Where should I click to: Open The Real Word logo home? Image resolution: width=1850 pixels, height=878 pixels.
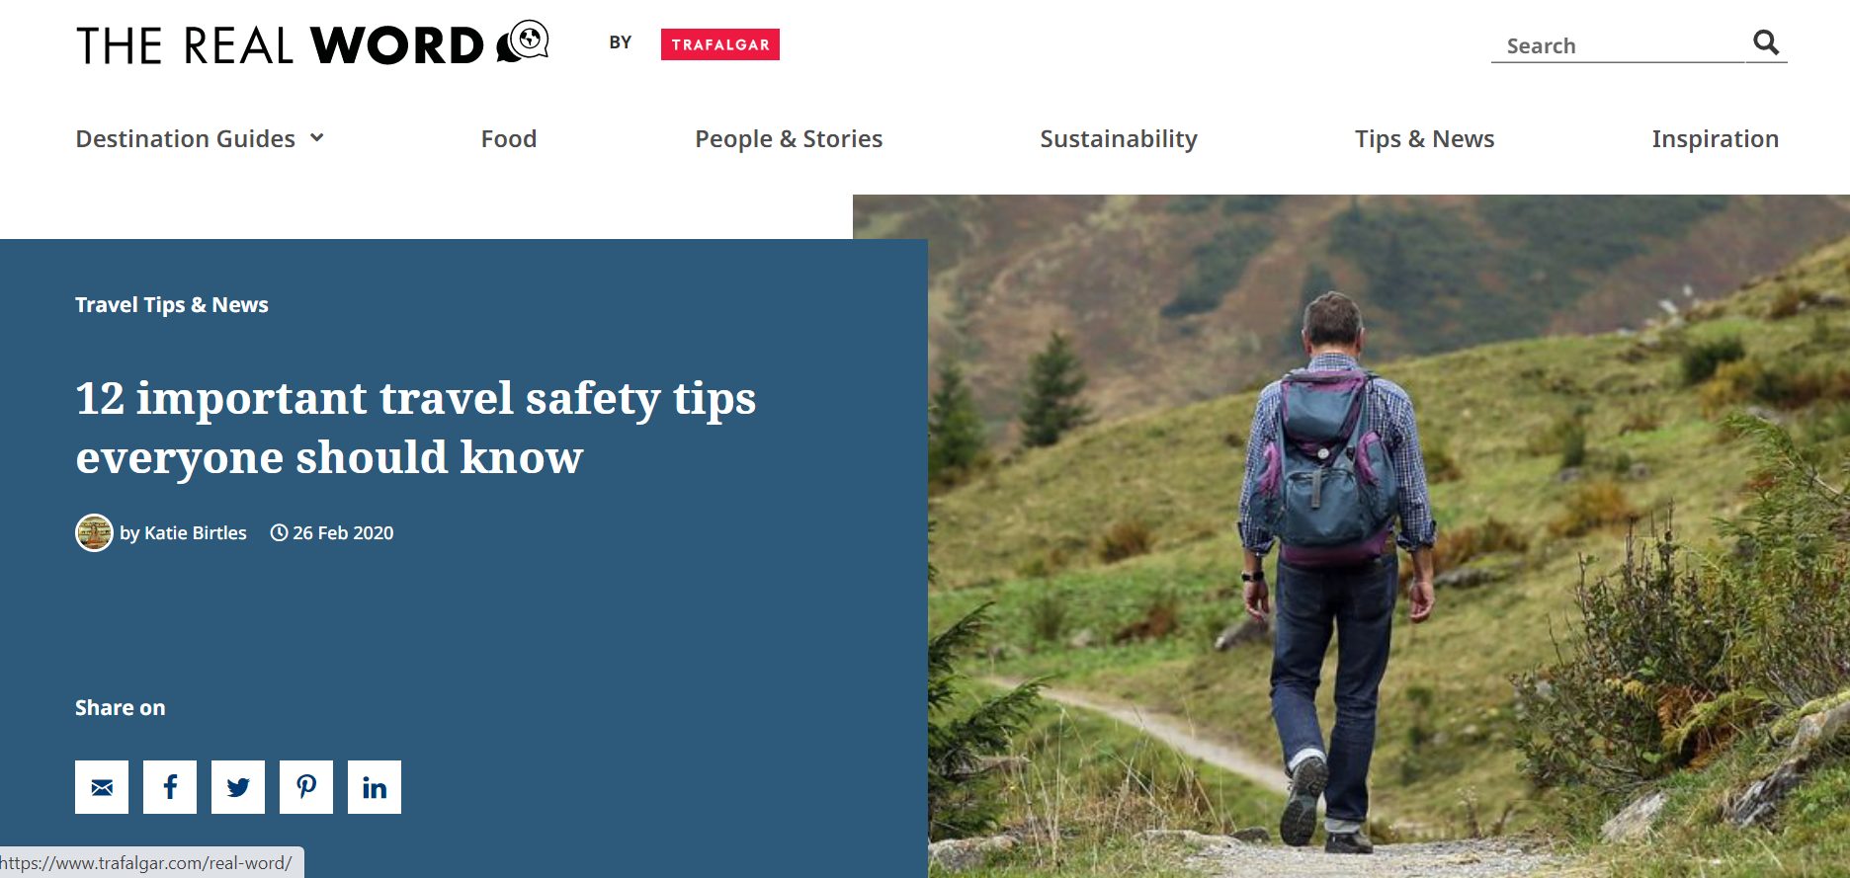[312, 43]
